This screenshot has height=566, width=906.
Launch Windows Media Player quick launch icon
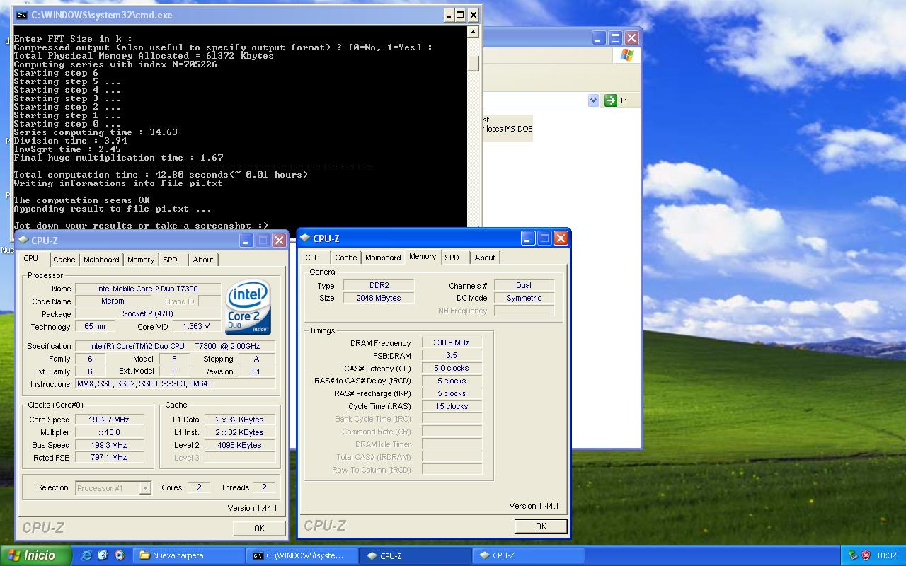(119, 555)
